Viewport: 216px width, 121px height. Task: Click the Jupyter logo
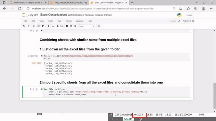(30, 15)
